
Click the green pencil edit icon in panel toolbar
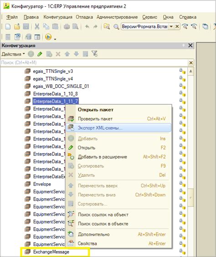(40, 54)
